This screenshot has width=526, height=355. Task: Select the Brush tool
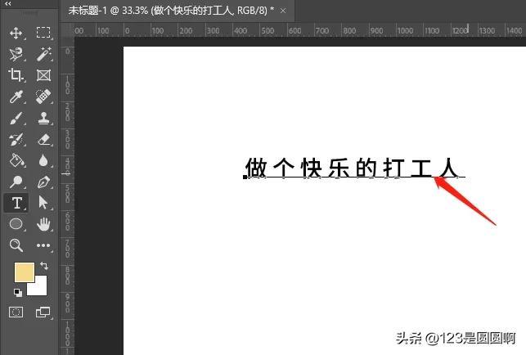point(16,118)
